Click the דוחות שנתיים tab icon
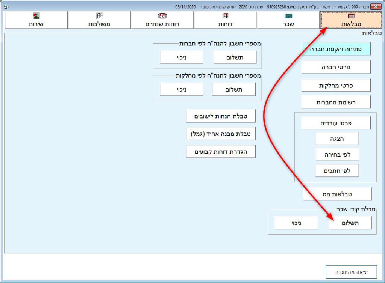 (x=162, y=16)
